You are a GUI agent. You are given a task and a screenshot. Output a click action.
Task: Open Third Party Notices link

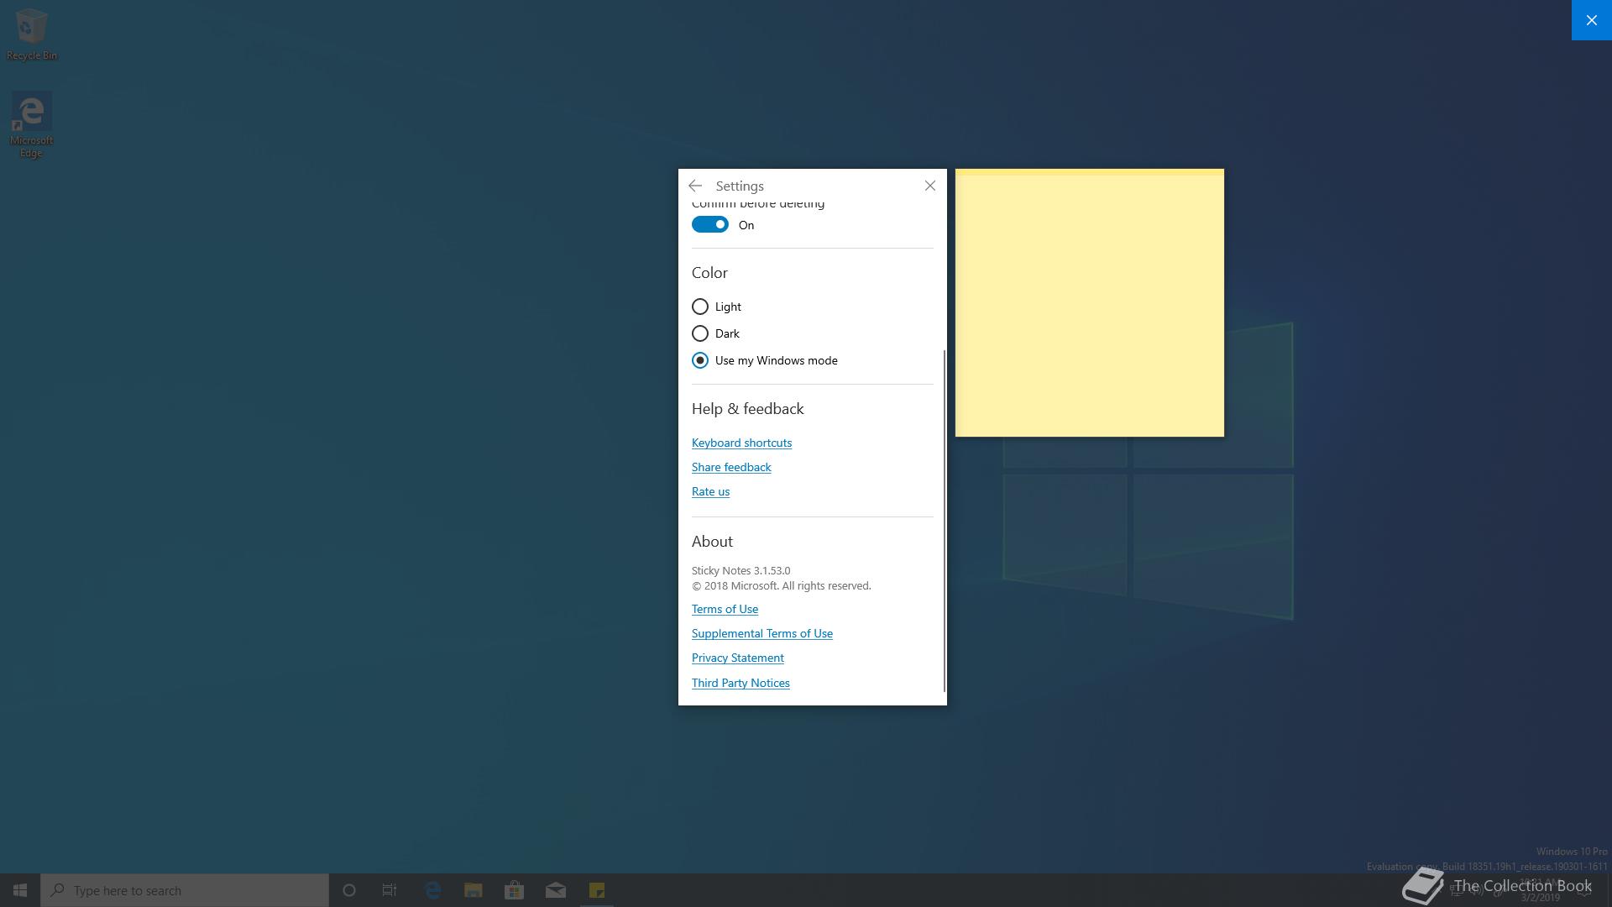click(x=741, y=683)
